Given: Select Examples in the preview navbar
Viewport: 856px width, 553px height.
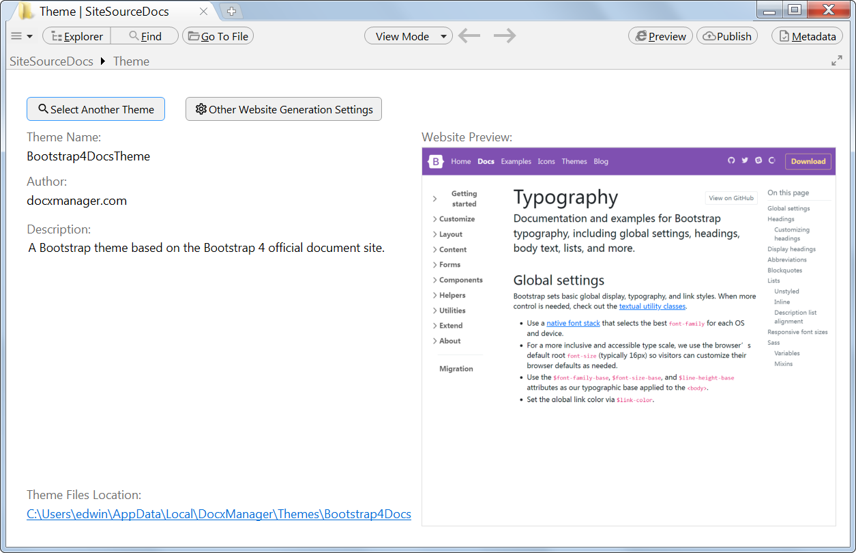Looking at the screenshot, I should point(516,162).
